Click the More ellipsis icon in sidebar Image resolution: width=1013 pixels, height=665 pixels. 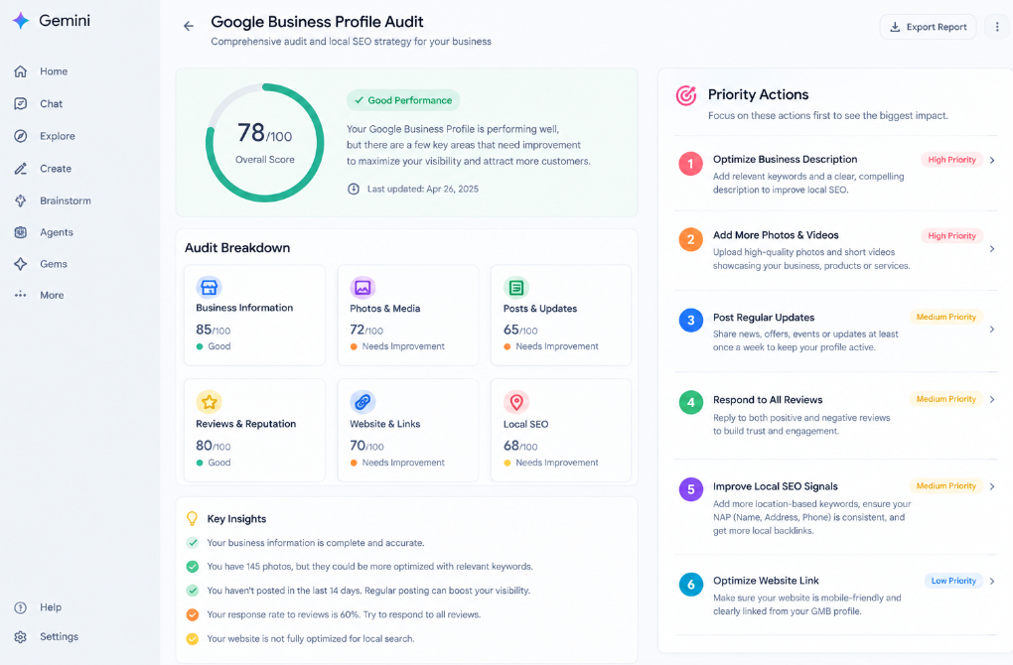click(21, 295)
